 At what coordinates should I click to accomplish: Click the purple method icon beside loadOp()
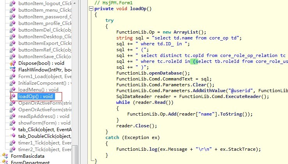point(14,96)
